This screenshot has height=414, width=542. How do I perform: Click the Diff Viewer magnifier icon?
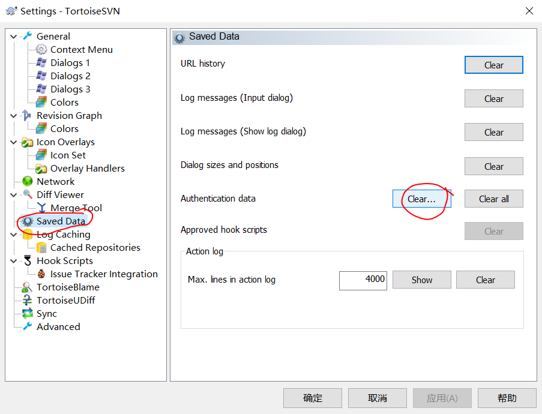tap(28, 194)
